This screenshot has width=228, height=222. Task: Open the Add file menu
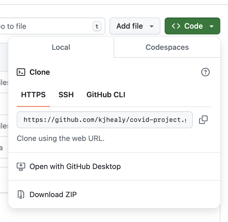pyautogui.click(x=130, y=26)
